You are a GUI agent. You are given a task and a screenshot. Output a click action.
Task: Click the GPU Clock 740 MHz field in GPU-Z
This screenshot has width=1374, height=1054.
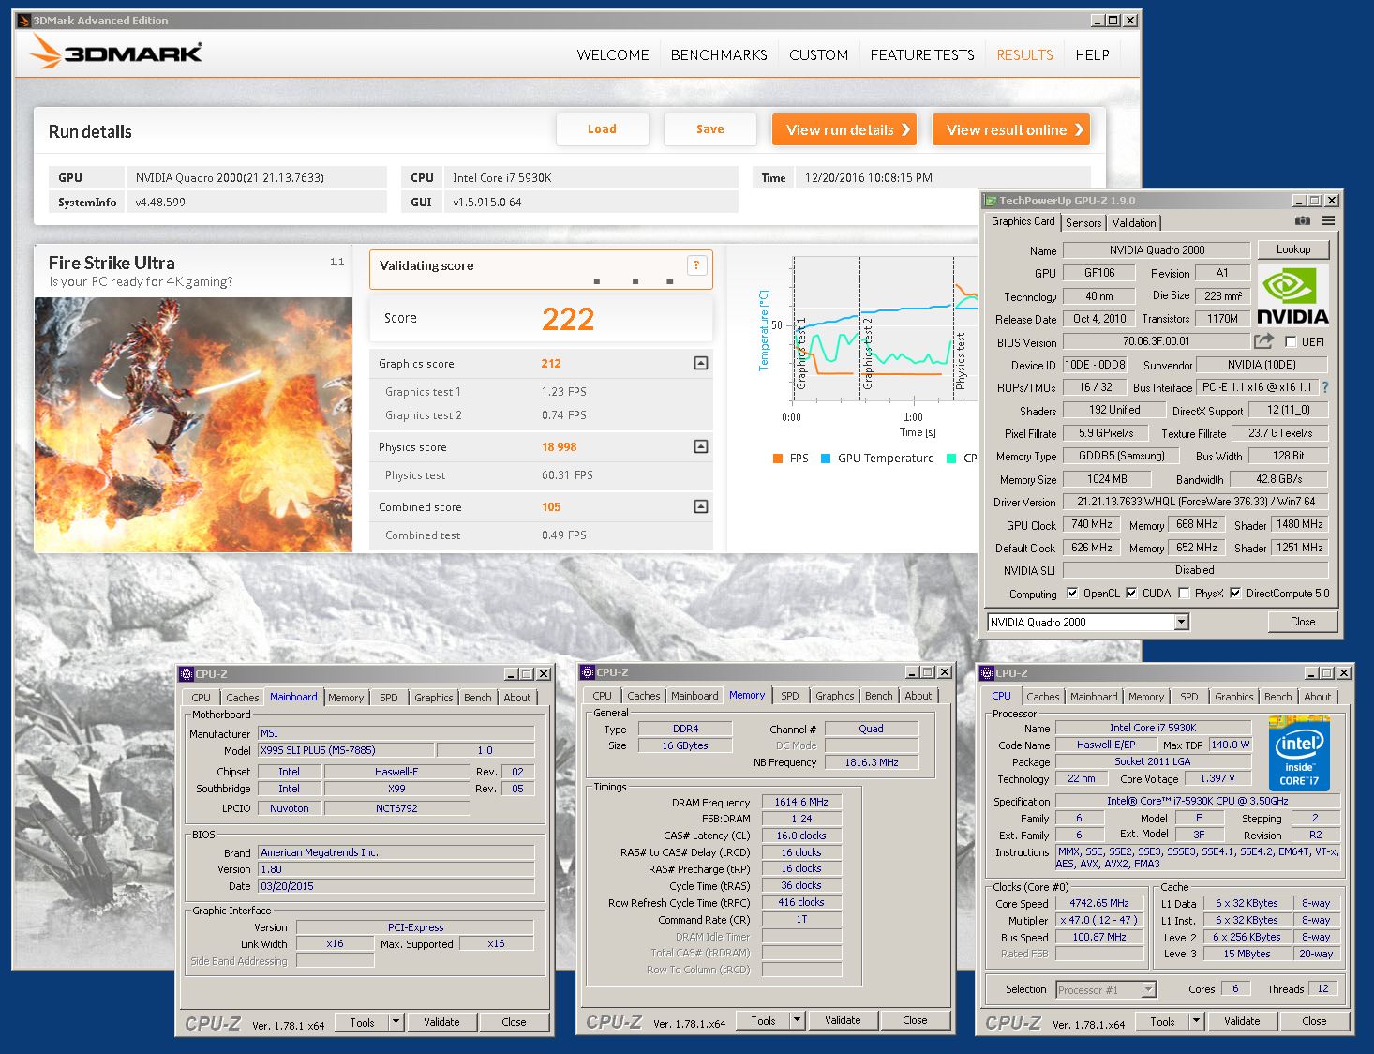coord(1092,525)
